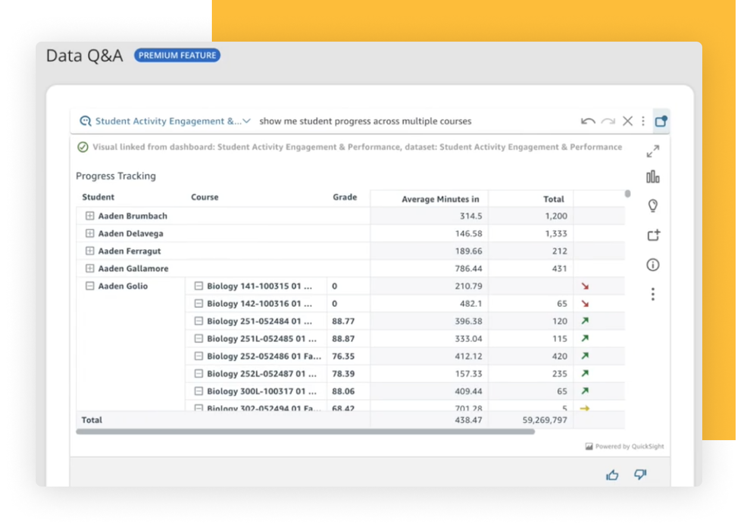Click the green up arrow for Biology 251L
This screenshot has width=738, height=527.
(x=584, y=339)
